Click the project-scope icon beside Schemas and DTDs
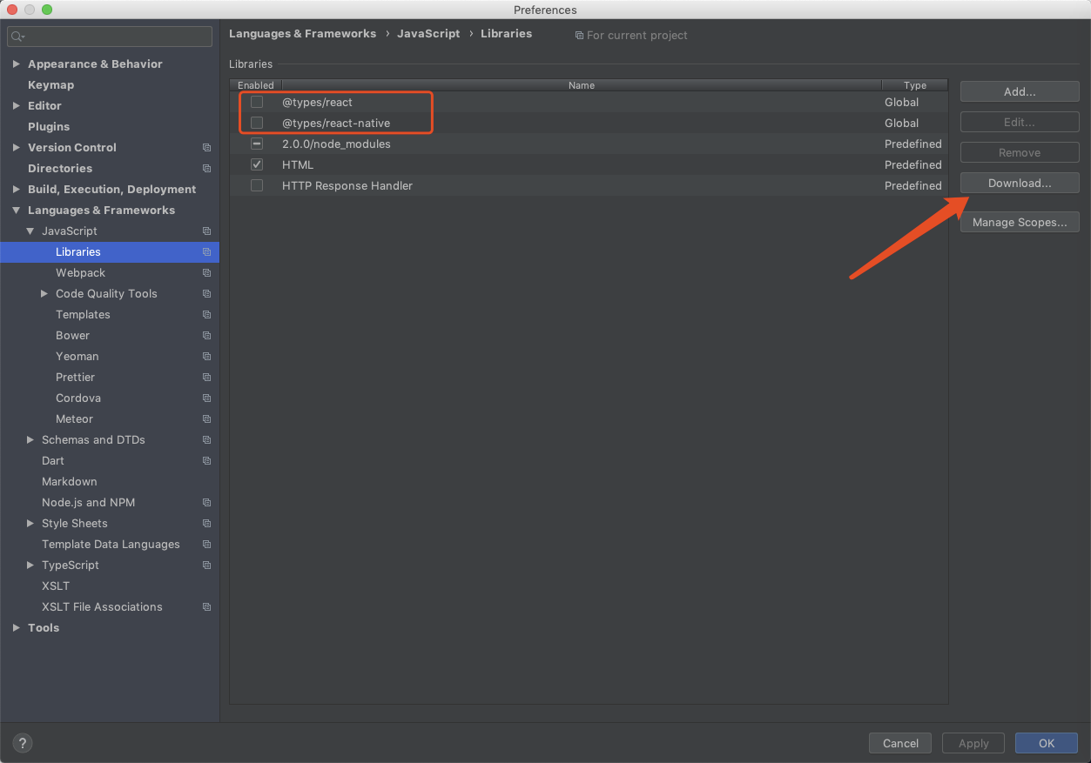The image size is (1091, 763). coord(206,440)
